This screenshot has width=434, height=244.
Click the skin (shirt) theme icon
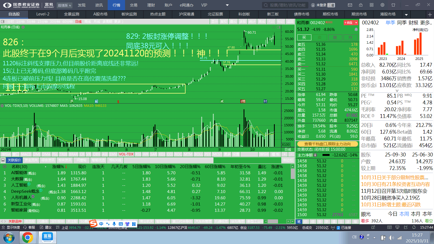pos(393,5)
